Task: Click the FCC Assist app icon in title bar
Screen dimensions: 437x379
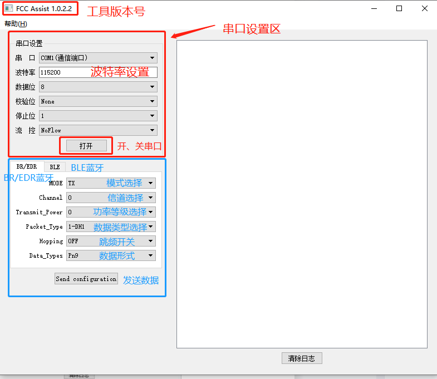Action: [x=9, y=8]
